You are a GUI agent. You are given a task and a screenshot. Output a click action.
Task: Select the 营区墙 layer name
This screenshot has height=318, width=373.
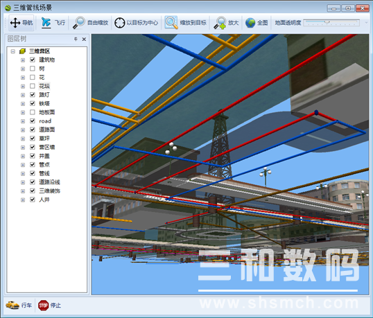click(x=47, y=147)
